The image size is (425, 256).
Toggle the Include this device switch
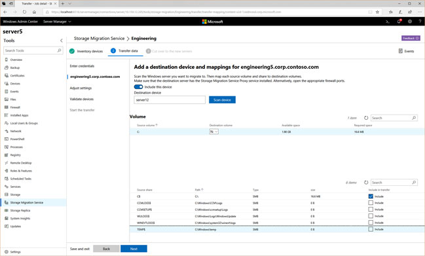[139, 87]
